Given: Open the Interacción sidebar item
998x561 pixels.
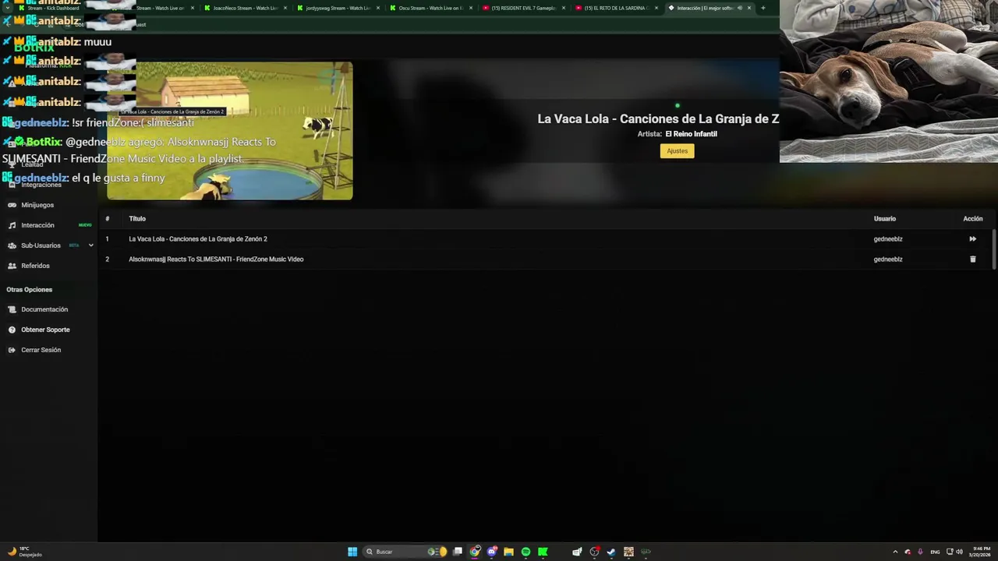Looking at the screenshot, I should click(37, 225).
